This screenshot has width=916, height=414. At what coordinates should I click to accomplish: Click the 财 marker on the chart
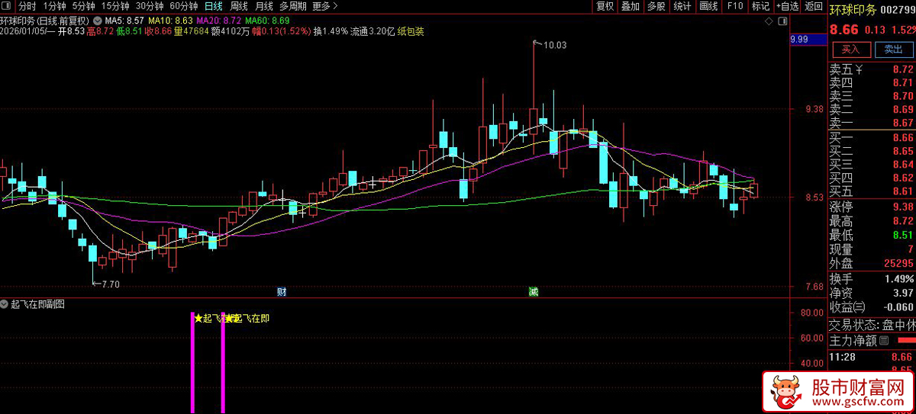pyautogui.click(x=281, y=292)
